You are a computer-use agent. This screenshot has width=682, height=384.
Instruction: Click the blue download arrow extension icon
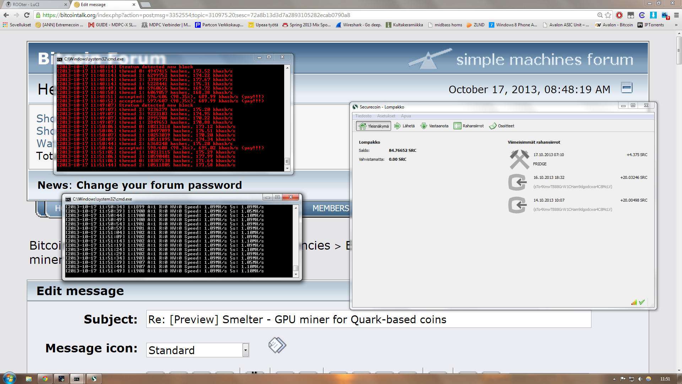click(x=653, y=15)
